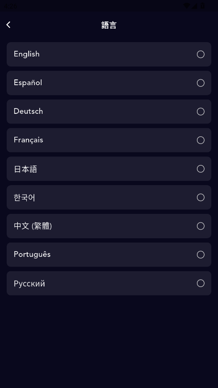Choose the English language row
The image size is (218, 388).
(x=109, y=54)
